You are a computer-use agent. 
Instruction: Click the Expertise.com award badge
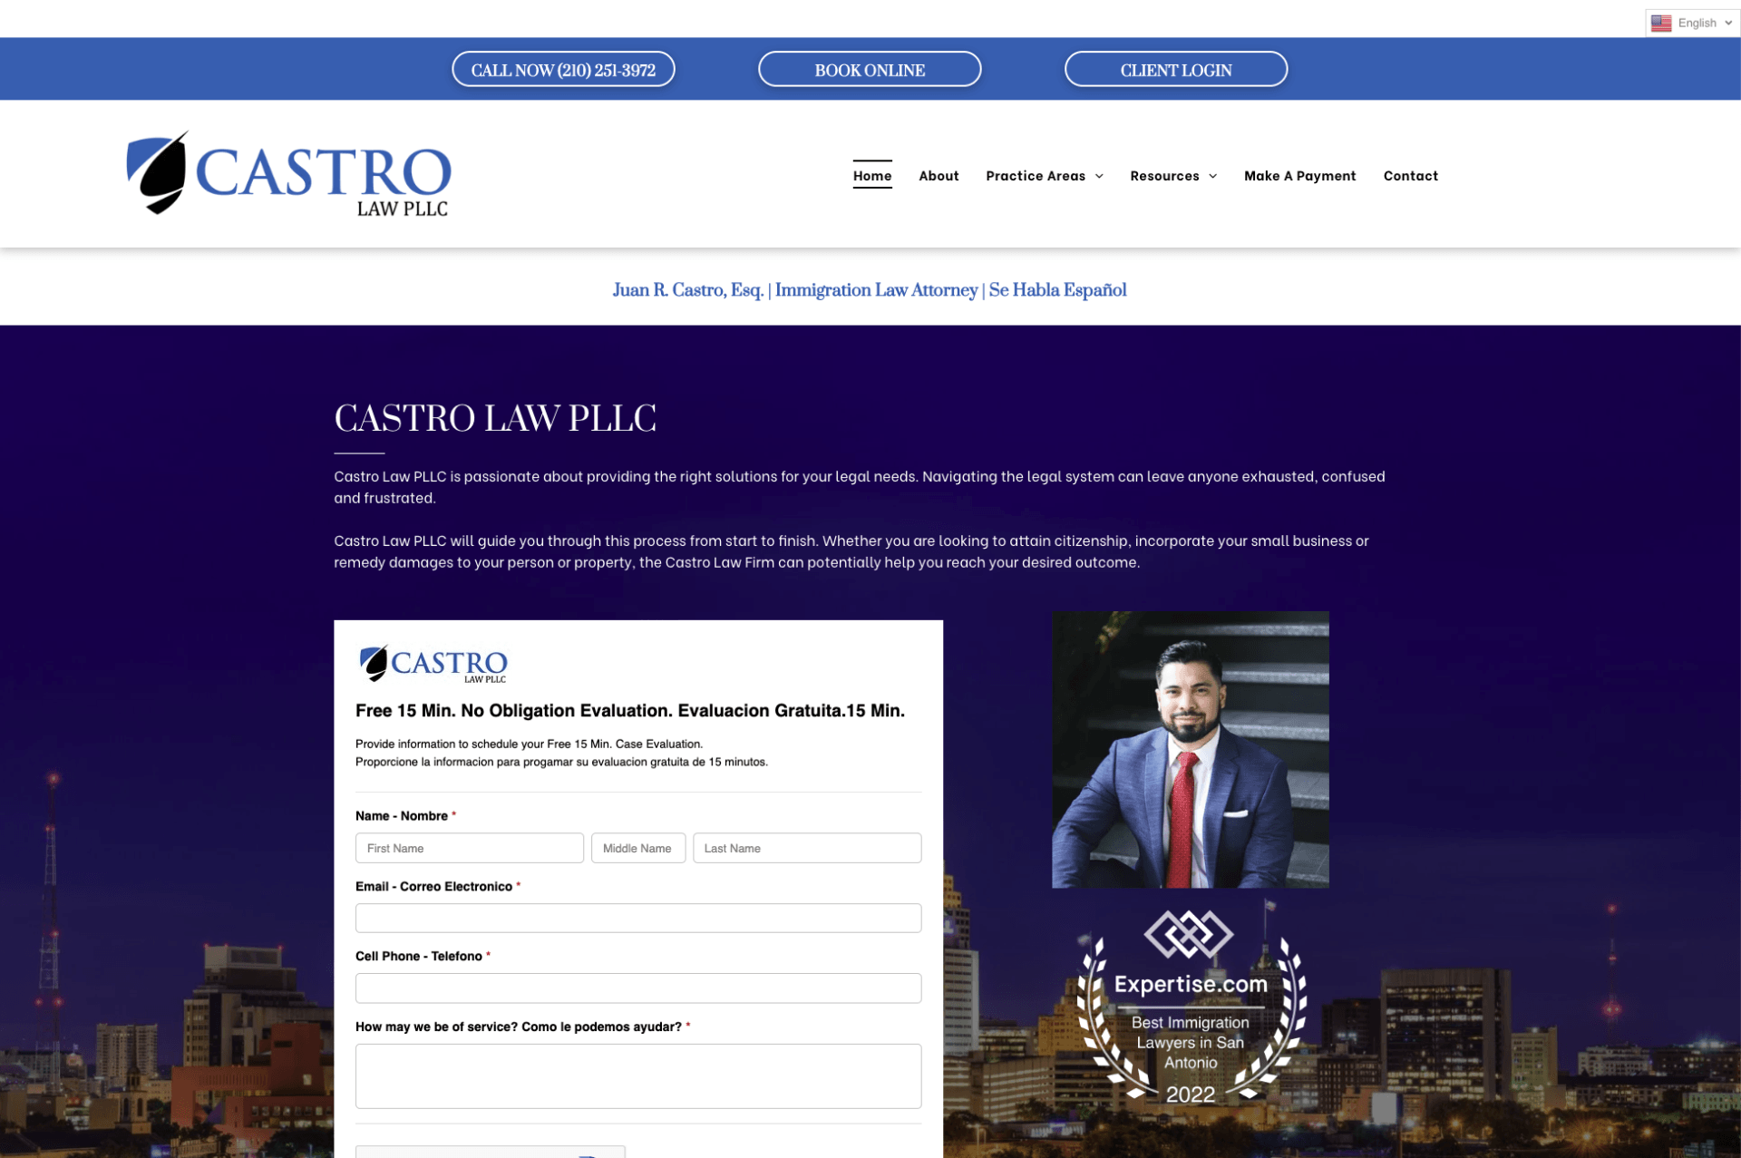click(x=1190, y=1007)
